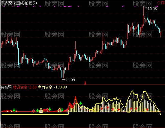Click the leftmost magenta cross marker at the top
165x128 pixels.
(4, 7)
